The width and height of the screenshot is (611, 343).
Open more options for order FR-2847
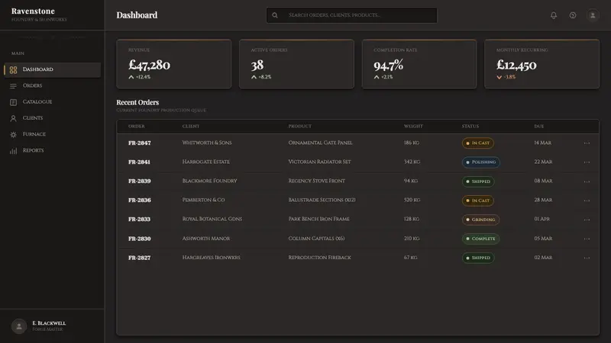coord(587,143)
